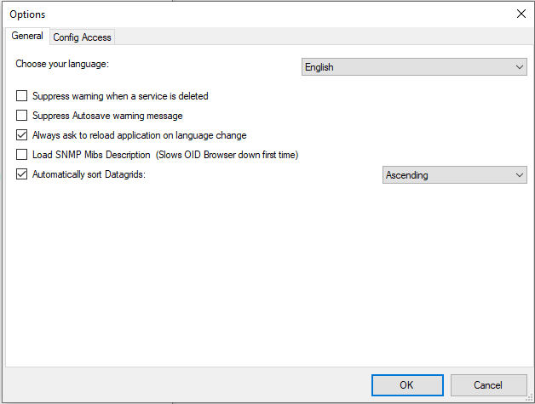Screen dimensions: 535x404
Task: Click the chevron arrow of the Ascending dropdown
Action: (x=520, y=175)
